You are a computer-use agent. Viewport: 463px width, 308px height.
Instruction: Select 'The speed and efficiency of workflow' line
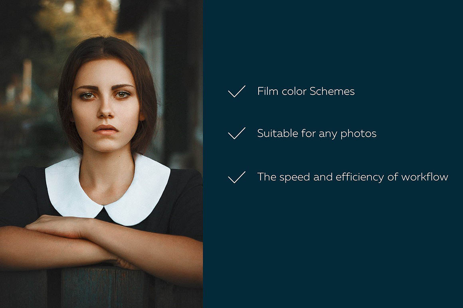click(x=352, y=177)
